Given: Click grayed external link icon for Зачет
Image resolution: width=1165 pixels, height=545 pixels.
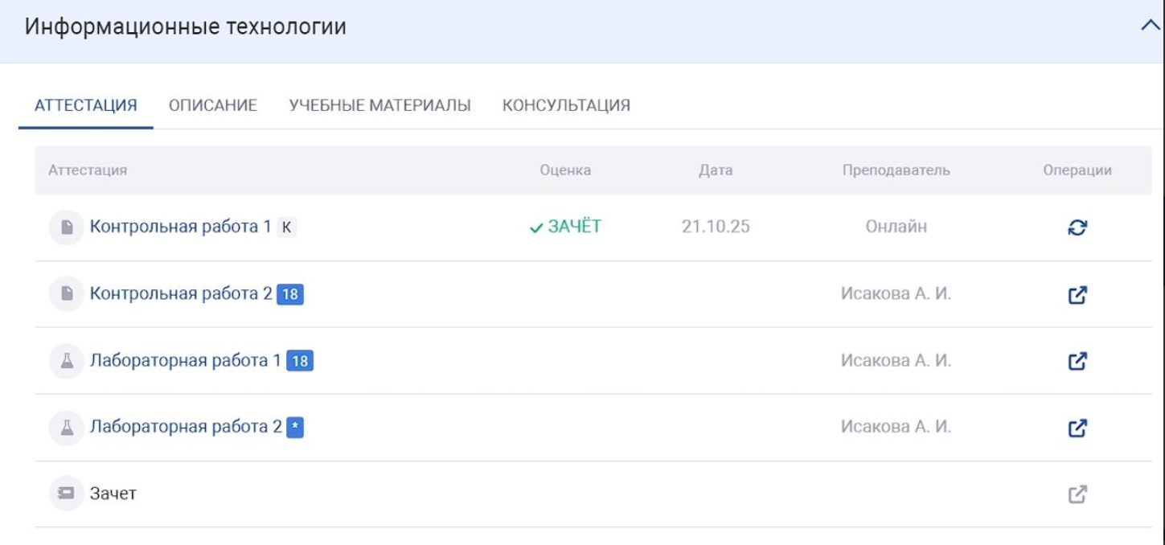Looking at the screenshot, I should tap(1077, 494).
